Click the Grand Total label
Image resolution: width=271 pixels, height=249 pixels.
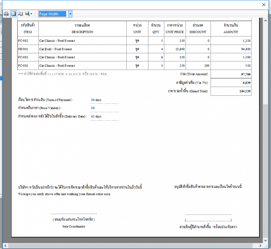point(188,91)
